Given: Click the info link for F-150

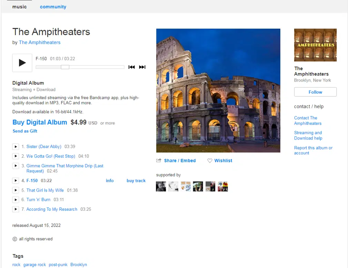Looking at the screenshot, I should (110, 181).
